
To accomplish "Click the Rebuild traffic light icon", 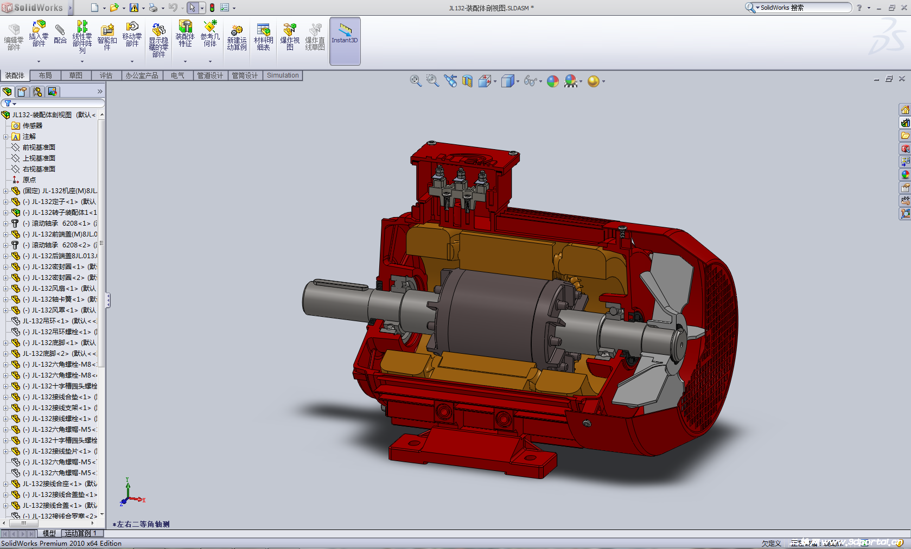I will [212, 8].
